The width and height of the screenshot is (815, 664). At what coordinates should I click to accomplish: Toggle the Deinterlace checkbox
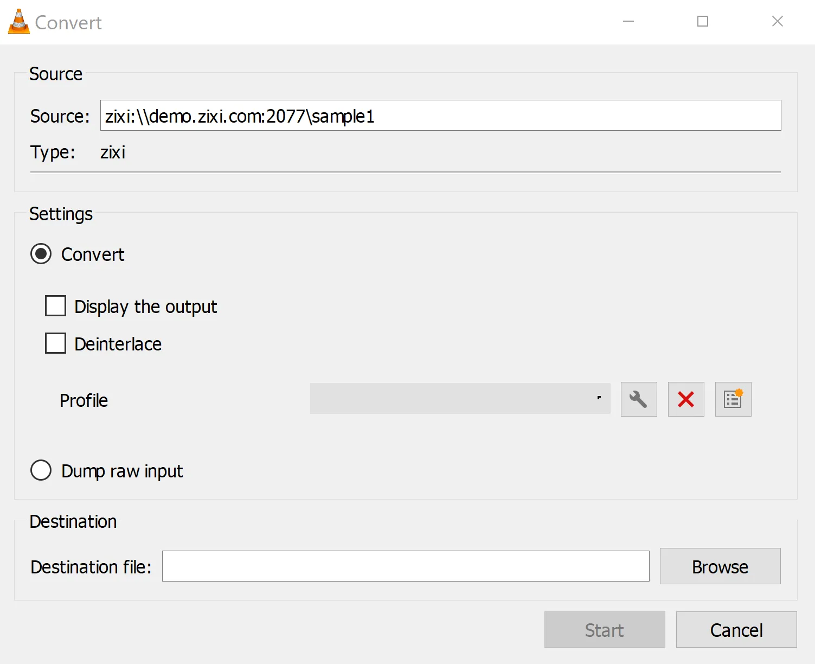pyautogui.click(x=55, y=343)
